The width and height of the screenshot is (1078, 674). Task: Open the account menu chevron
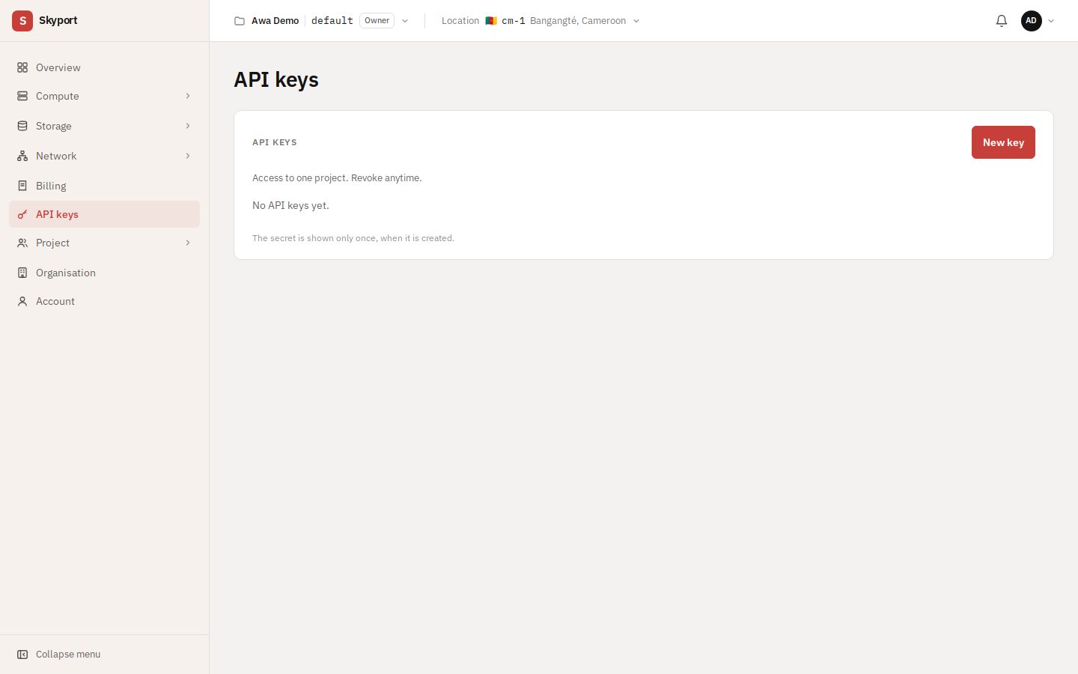[x=1051, y=21]
